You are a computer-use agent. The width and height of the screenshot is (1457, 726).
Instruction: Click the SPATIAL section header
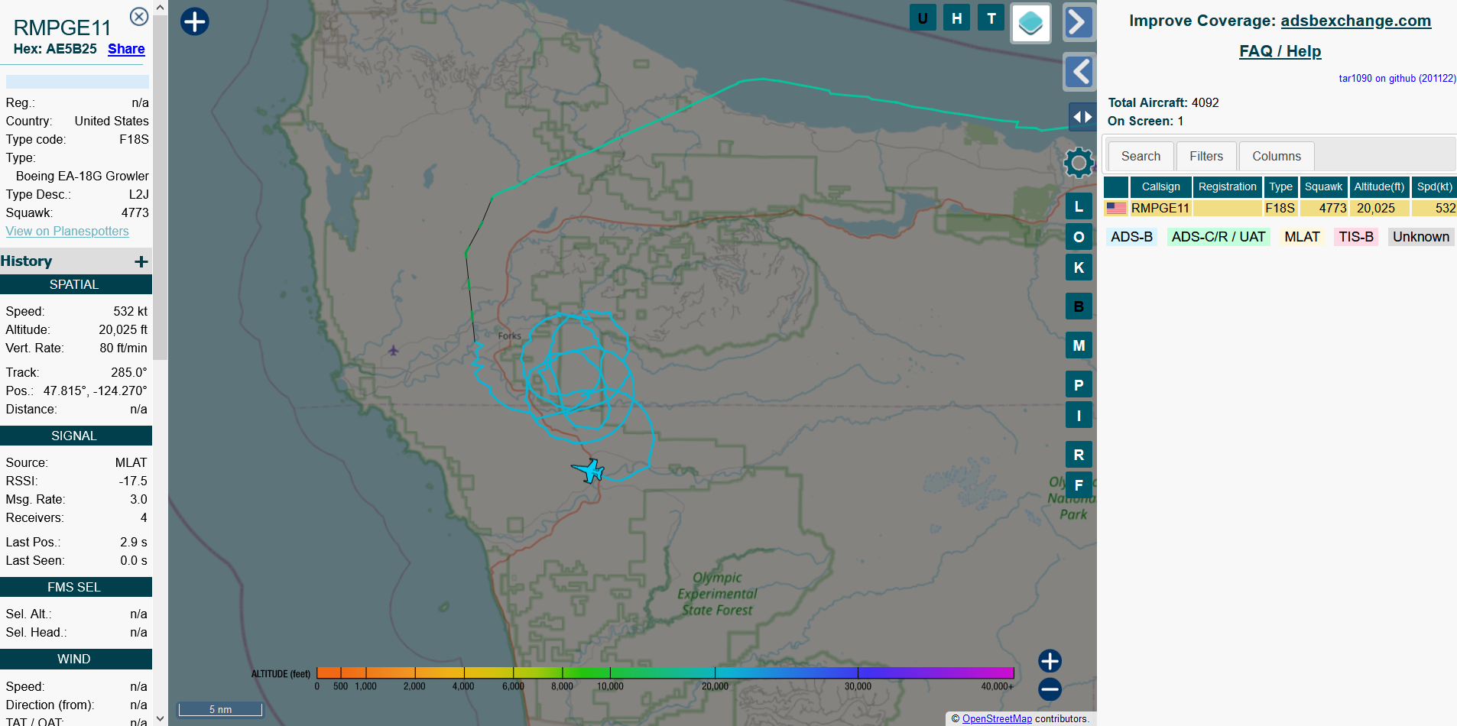click(76, 284)
